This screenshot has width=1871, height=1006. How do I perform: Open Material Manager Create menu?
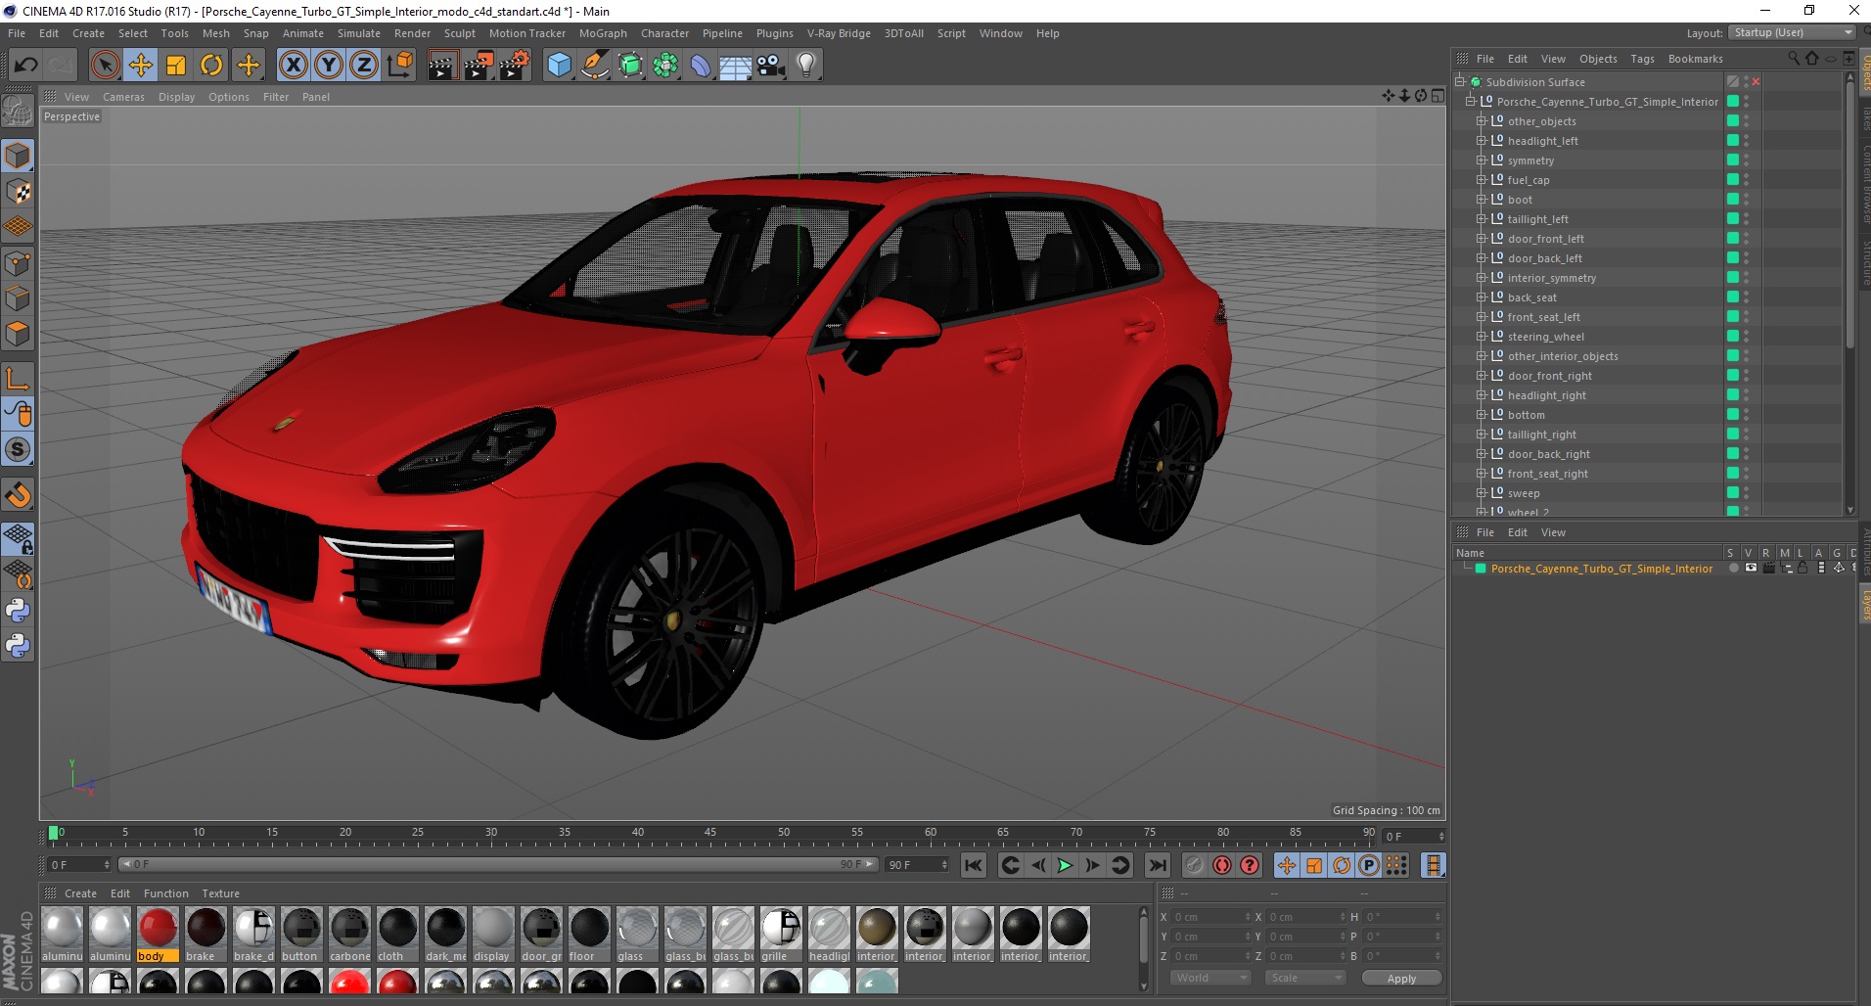pyautogui.click(x=80, y=893)
